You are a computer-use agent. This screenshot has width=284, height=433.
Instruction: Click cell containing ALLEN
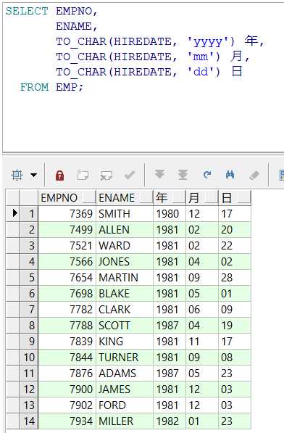point(125,230)
